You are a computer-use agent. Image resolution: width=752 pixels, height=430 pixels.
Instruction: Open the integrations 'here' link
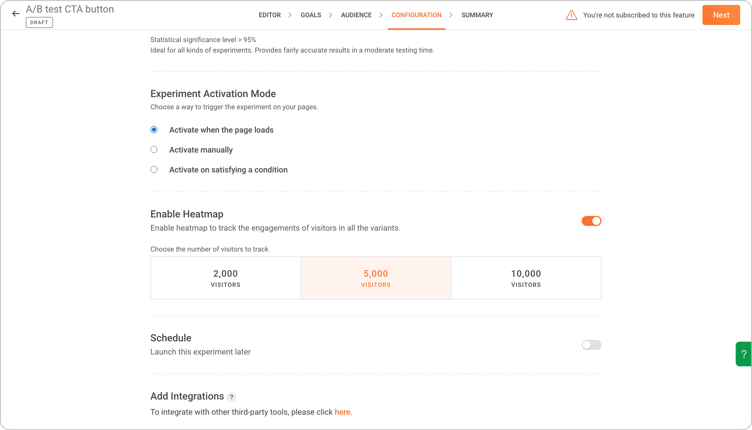(343, 412)
